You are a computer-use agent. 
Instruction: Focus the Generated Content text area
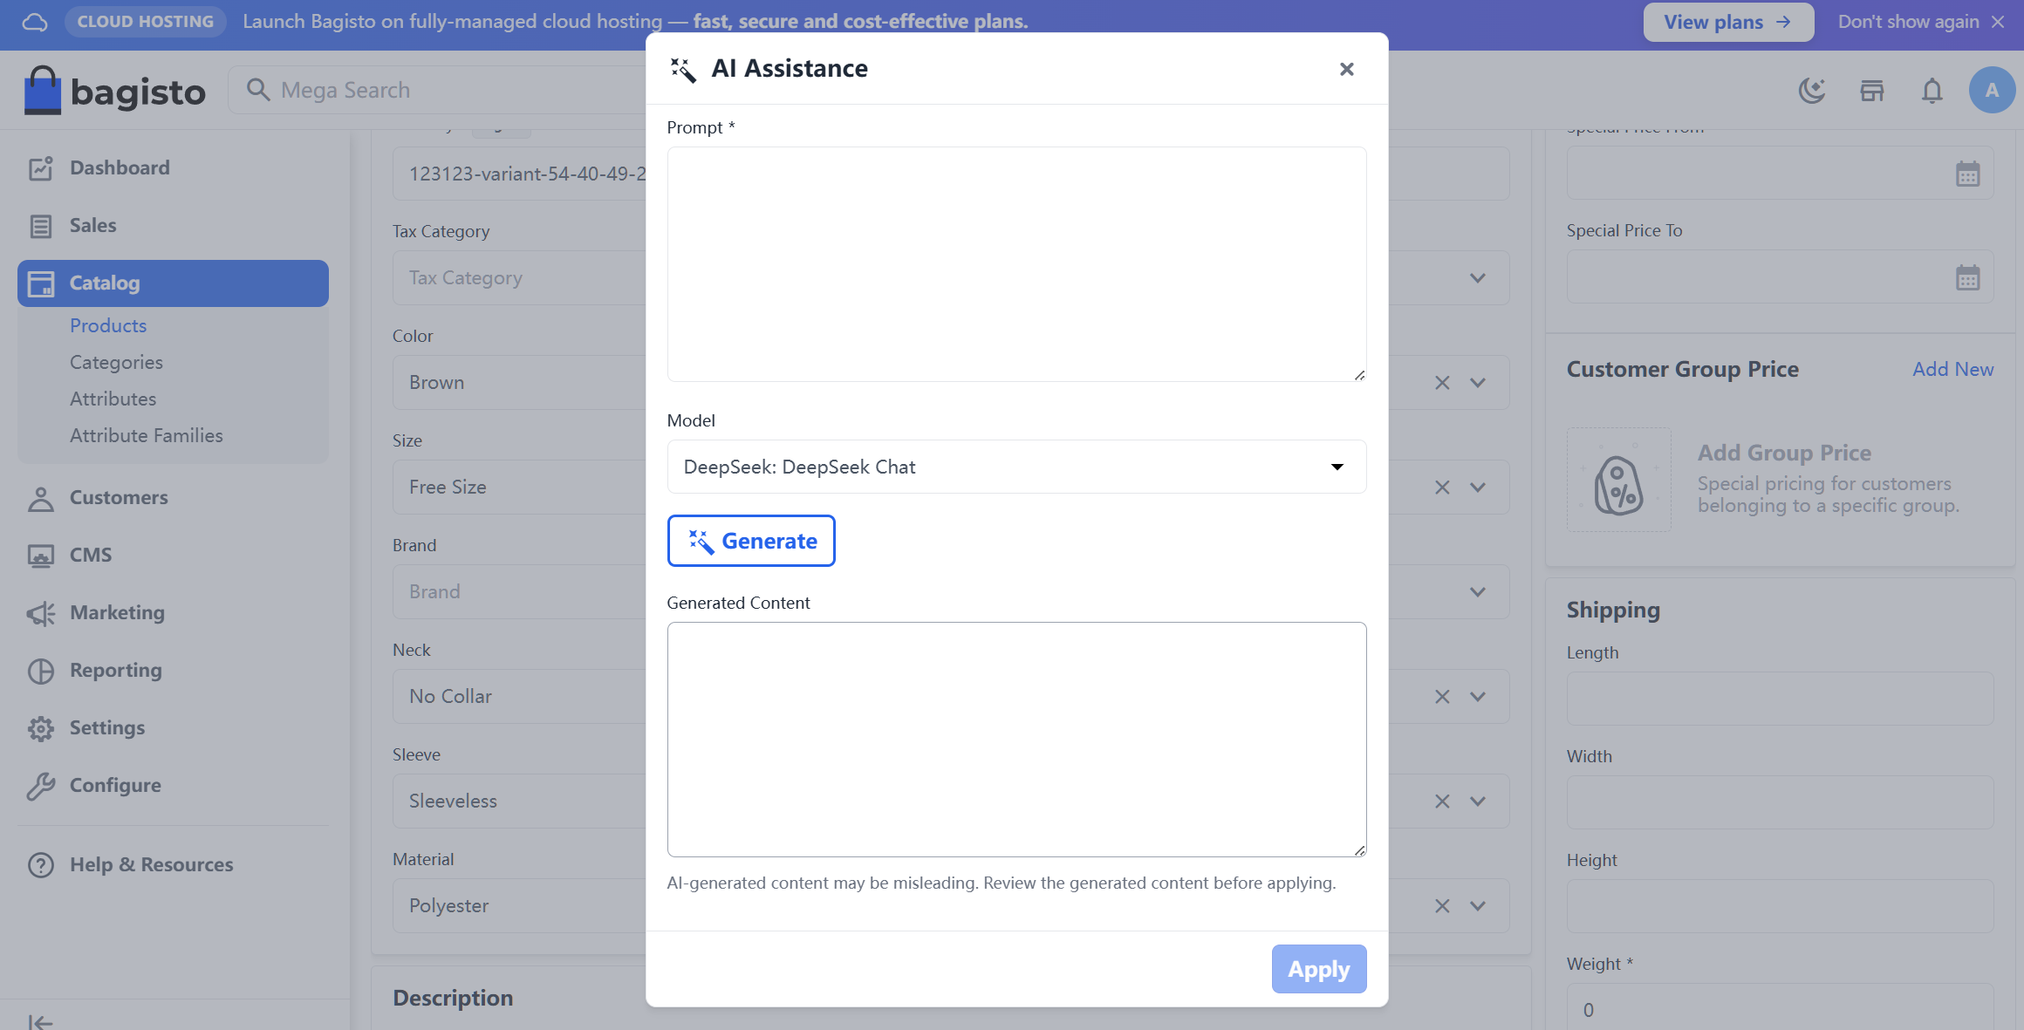click(1016, 740)
